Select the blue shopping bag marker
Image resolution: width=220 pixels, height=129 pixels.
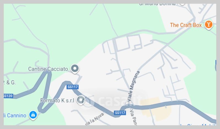click(x=33, y=115)
